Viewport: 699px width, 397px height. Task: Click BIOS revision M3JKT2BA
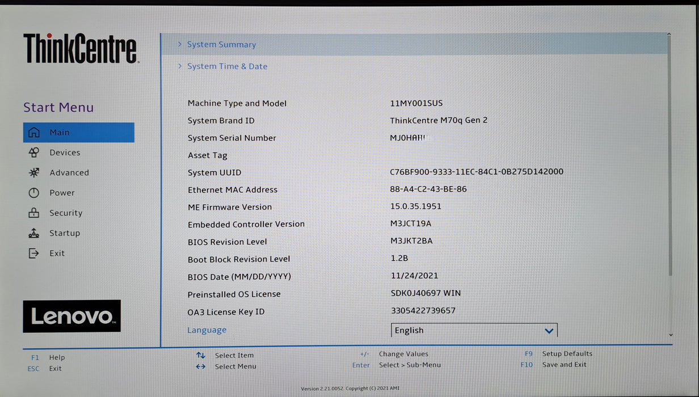coord(411,241)
